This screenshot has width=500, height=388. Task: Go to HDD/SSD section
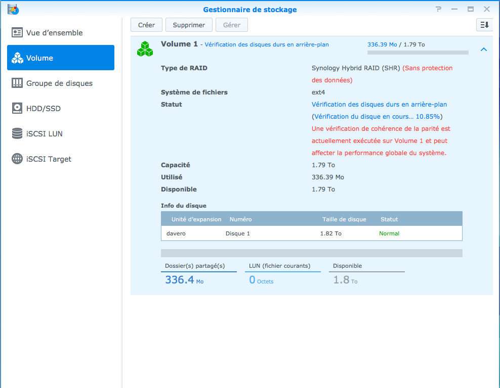[61, 108]
